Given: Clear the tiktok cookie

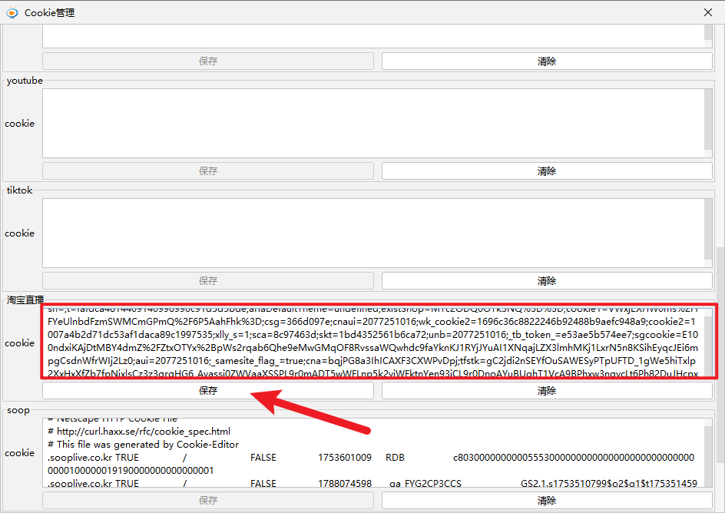Looking at the screenshot, I should (x=547, y=280).
